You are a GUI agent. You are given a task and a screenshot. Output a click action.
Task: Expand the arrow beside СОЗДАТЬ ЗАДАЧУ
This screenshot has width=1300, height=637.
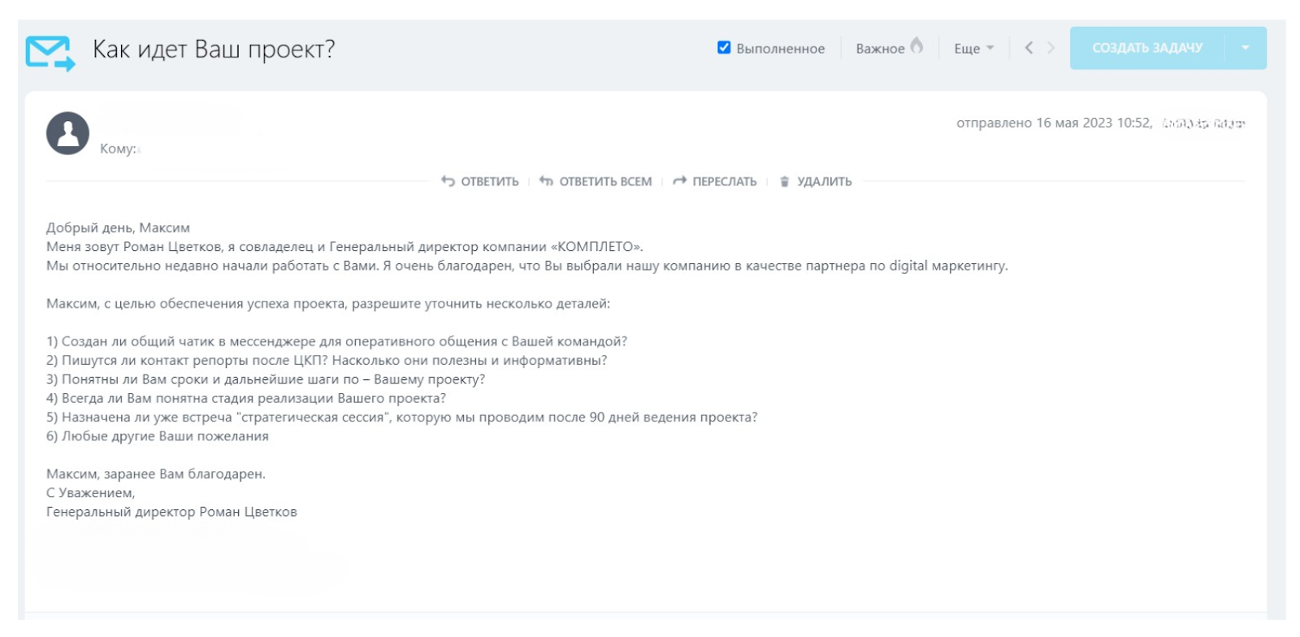click(1246, 48)
